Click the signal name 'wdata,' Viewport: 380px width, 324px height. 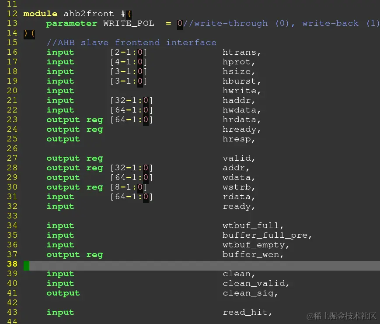(x=239, y=177)
